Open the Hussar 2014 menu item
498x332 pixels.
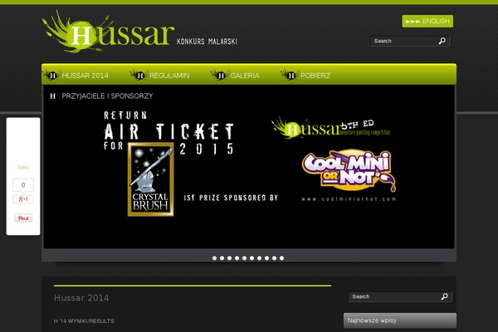click(x=85, y=76)
